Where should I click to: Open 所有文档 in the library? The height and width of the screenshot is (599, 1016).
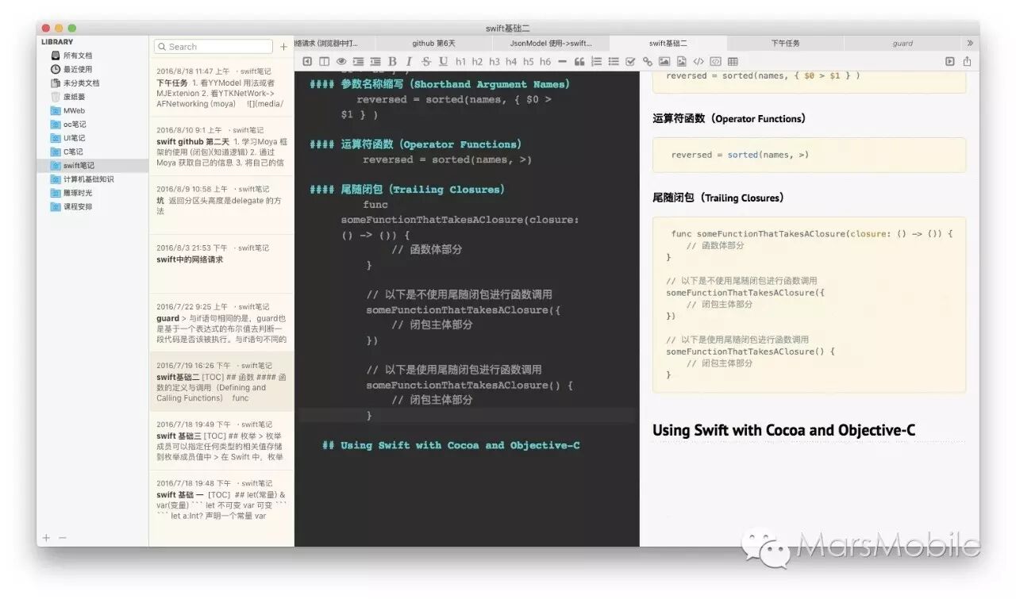(x=92, y=56)
